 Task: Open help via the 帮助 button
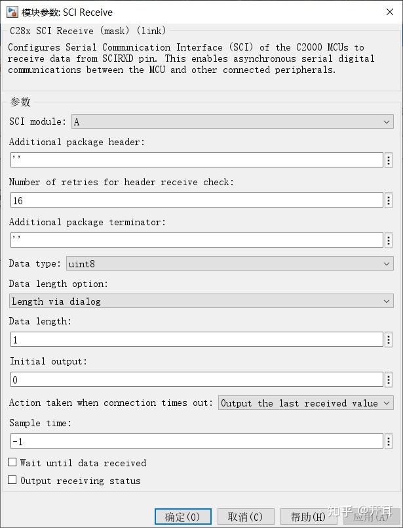(x=307, y=516)
